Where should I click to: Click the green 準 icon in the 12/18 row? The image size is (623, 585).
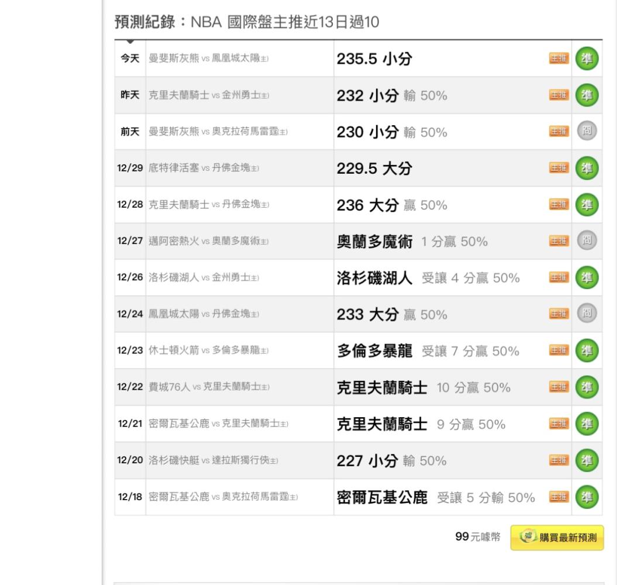point(587,497)
